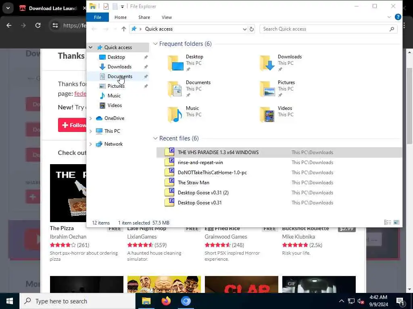Click the Network icon in navigation pane
This screenshot has height=309, width=413.
(x=99, y=144)
